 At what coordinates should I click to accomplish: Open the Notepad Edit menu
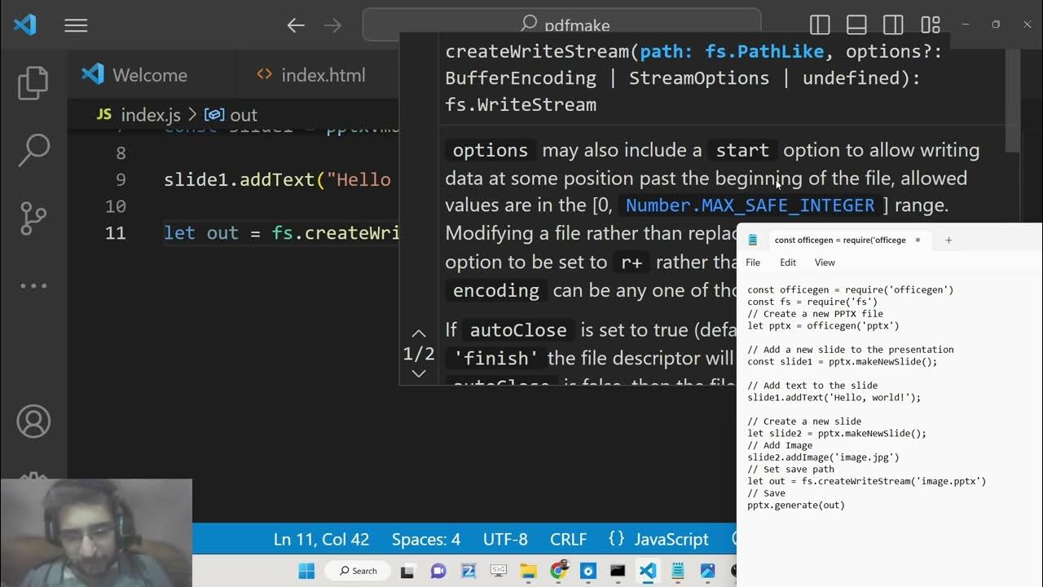click(x=787, y=263)
